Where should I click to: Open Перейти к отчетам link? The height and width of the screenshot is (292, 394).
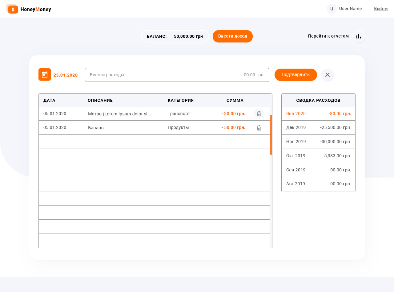click(x=328, y=36)
